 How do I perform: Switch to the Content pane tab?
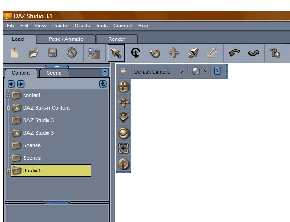tap(21, 73)
